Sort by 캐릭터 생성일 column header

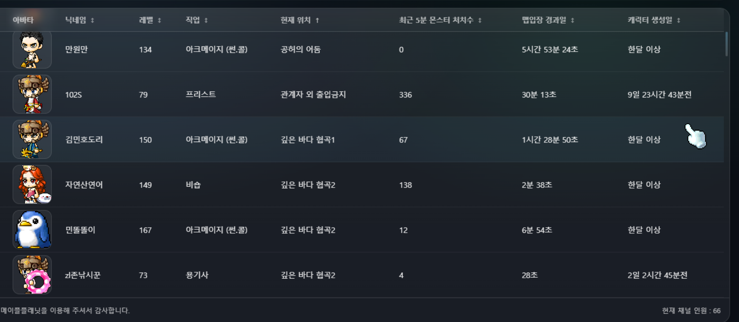point(650,20)
